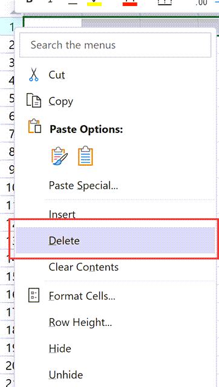
Task: Open the Paste Special dialog
Action: coord(83,186)
